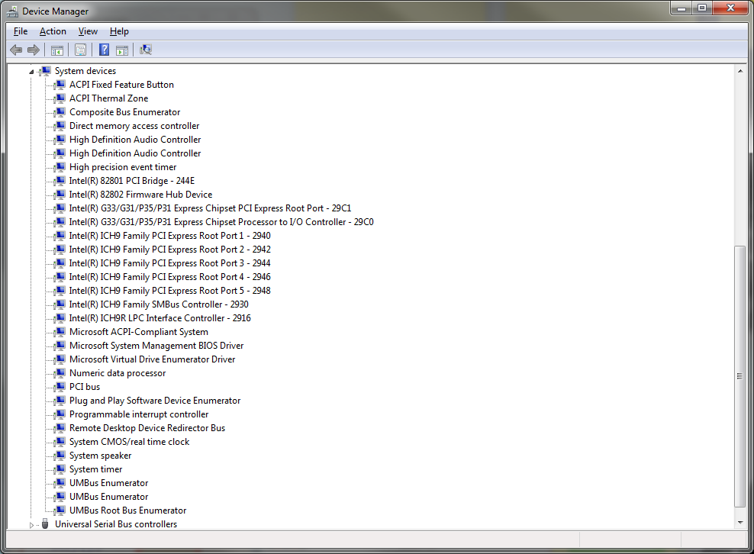Click the scrollbar up arrow
754x554 pixels.
point(740,71)
